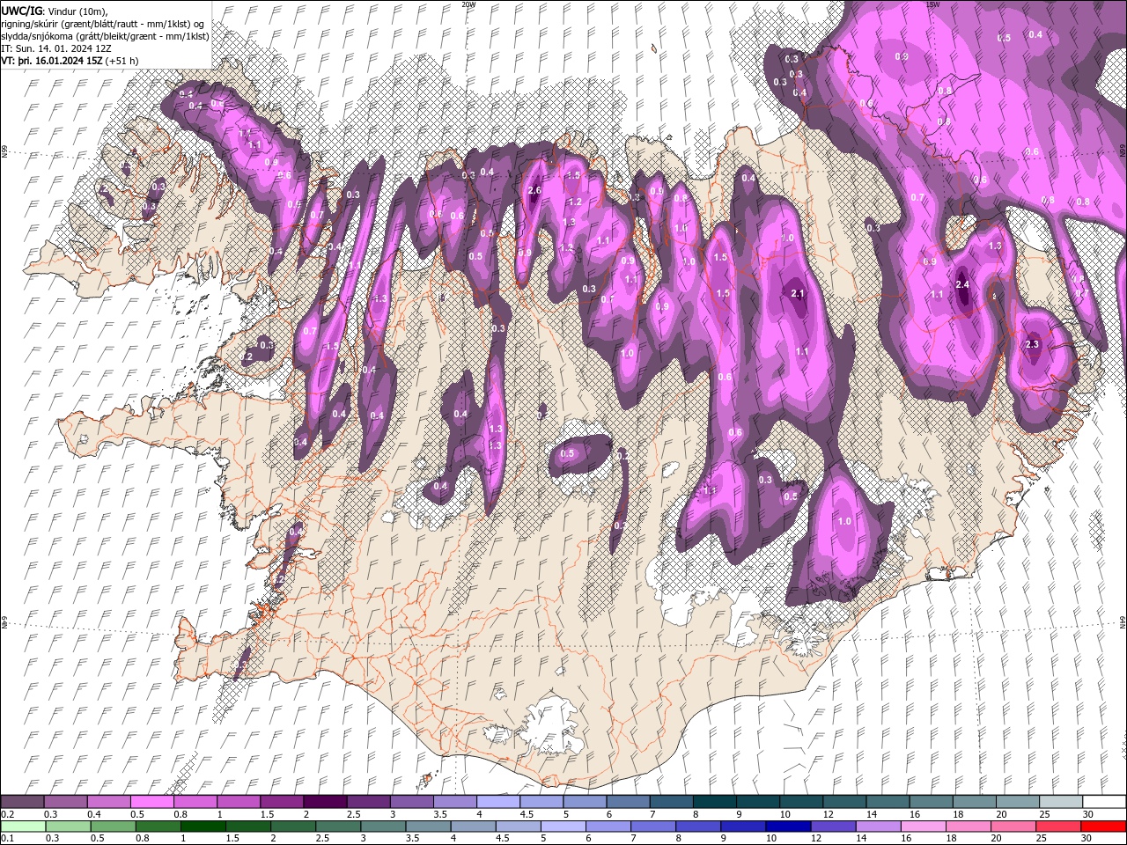Click the '15W' longitude label

tap(932, 4)
